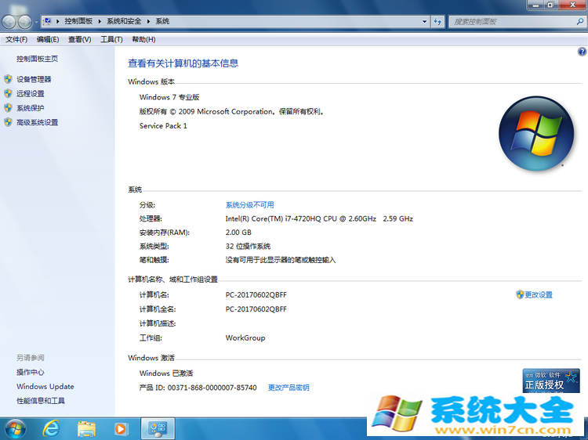Click the 更改设置 link

[x=538, y=295]
